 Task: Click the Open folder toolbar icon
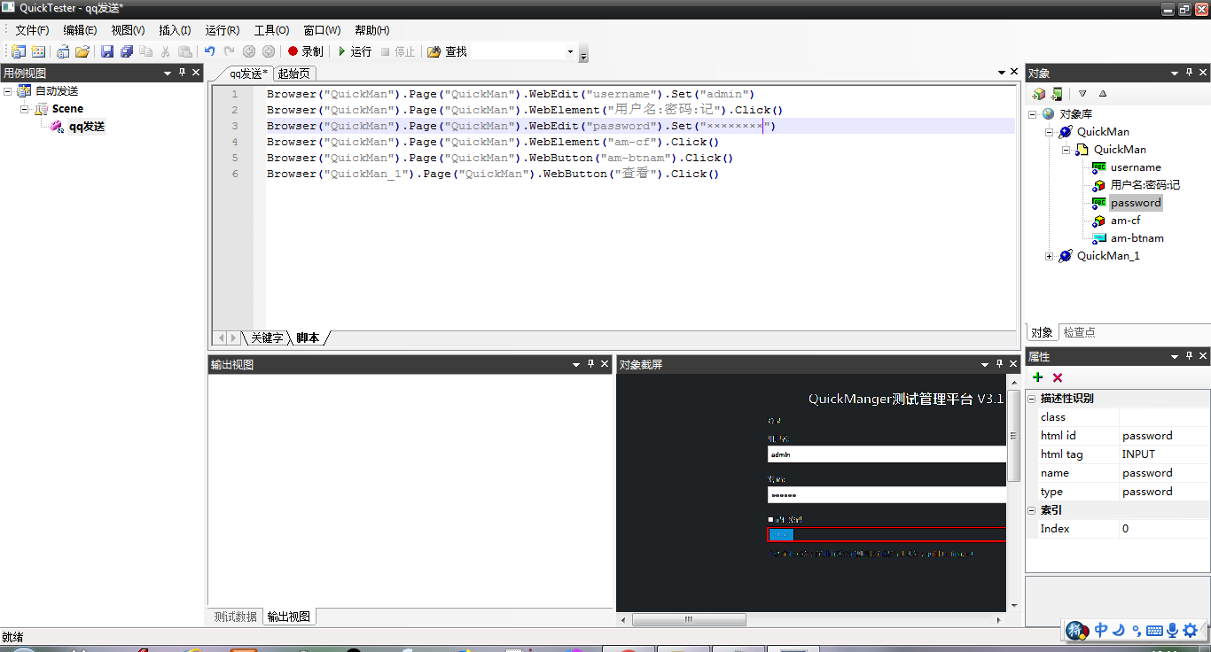pos(82,51)
